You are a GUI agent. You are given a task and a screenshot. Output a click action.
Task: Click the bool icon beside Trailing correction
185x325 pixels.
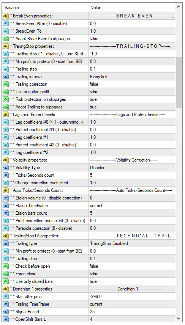point(6,84)
